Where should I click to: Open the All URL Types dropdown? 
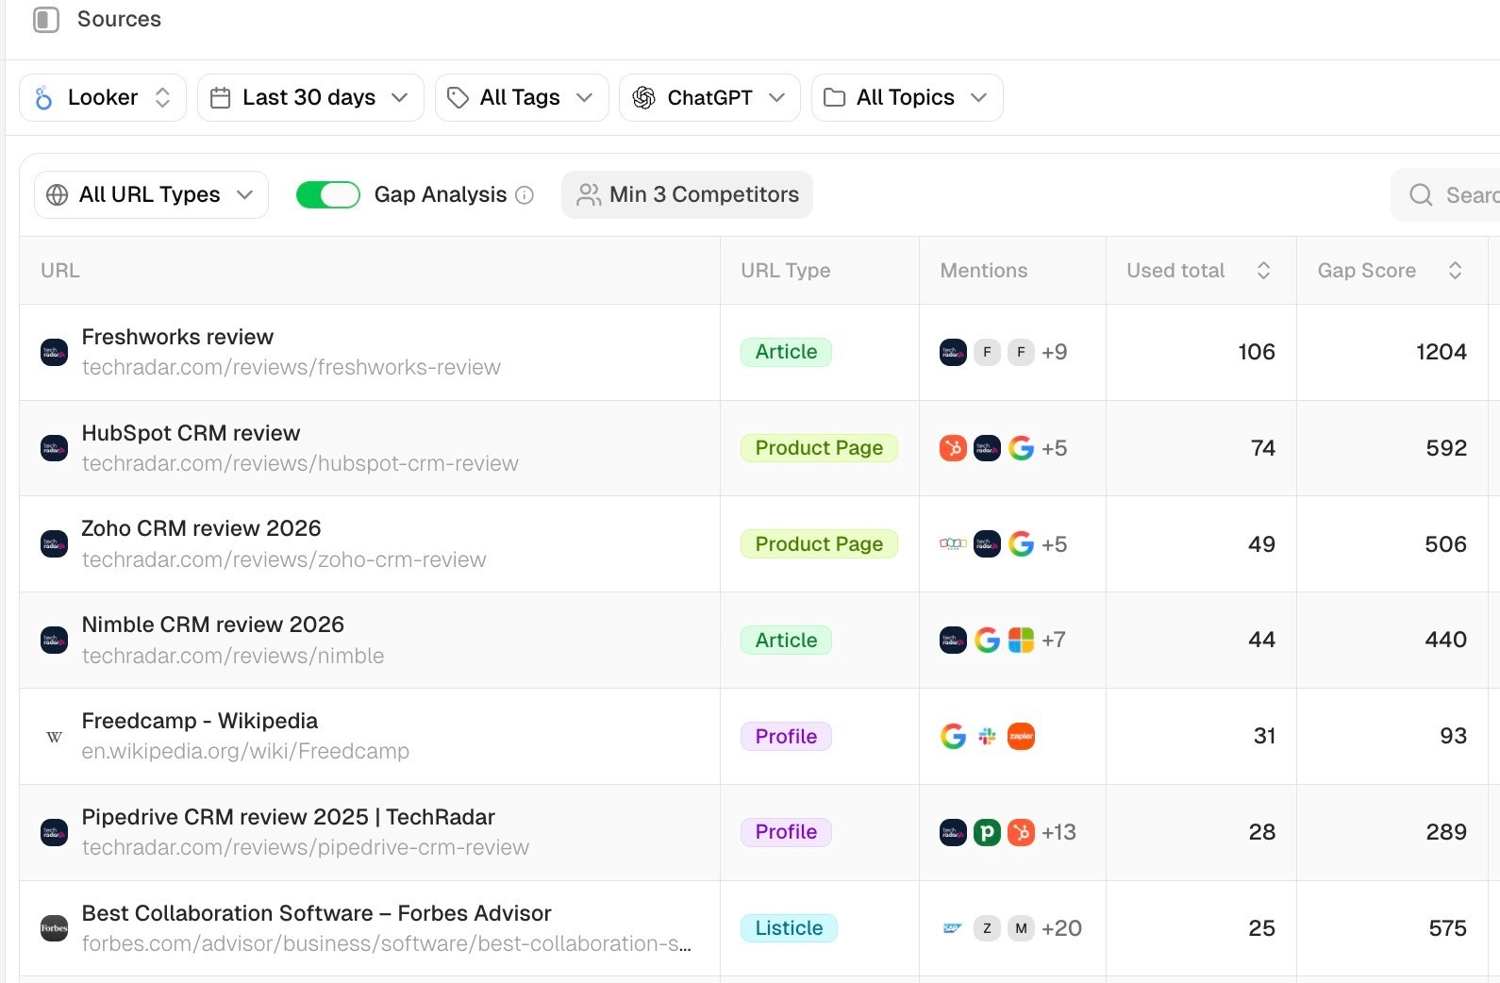point(151,194)
